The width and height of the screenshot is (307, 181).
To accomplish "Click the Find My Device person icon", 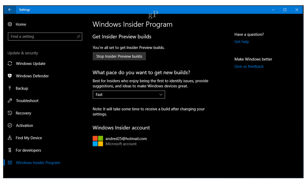I will point(10,138).
